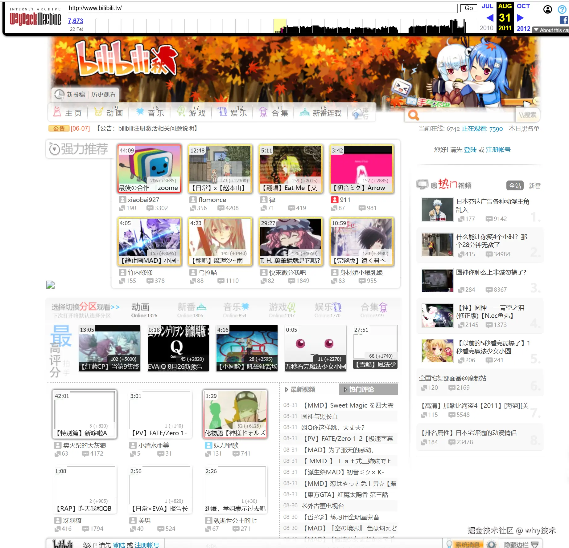
Task: Go to next capture with right arrow
Action: (x=520, y=18)
